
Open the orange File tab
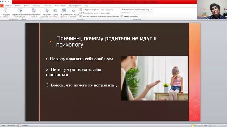tap(1, 6)
